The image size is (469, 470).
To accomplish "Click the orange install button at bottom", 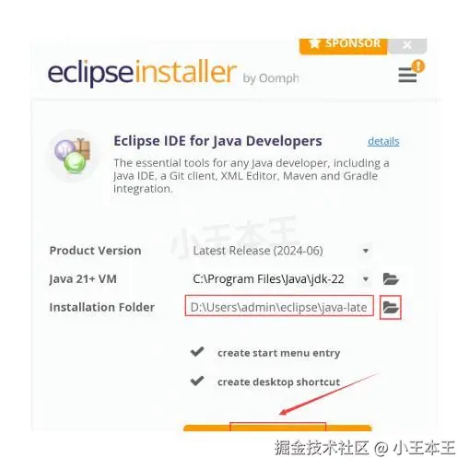I will [x=277, y=428].
